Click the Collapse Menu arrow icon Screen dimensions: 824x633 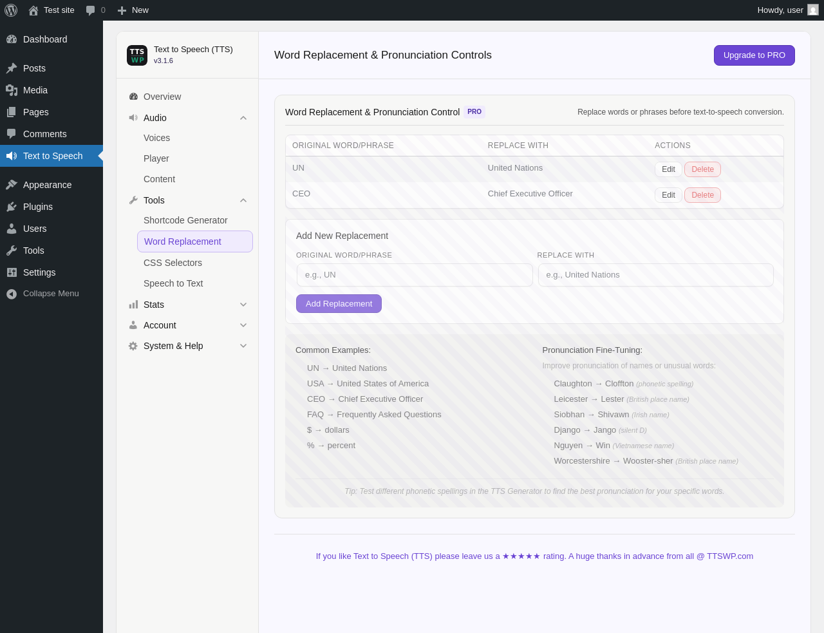click(12, 294)
